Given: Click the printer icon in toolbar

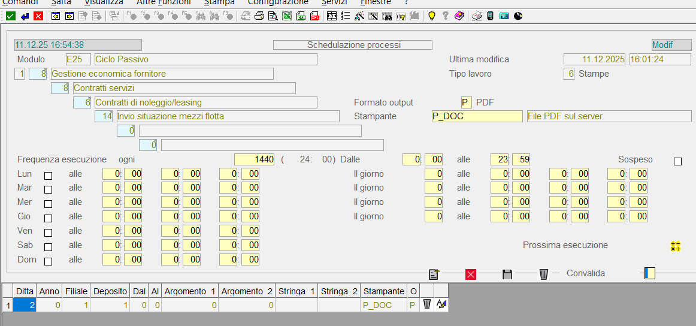Looking at the screenshot, I should (259, 16).
